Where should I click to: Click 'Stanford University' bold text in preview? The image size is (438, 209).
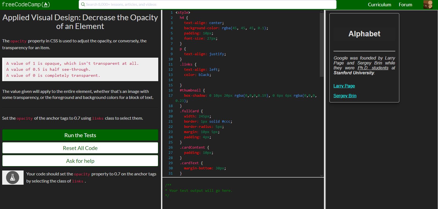point(354,73)
